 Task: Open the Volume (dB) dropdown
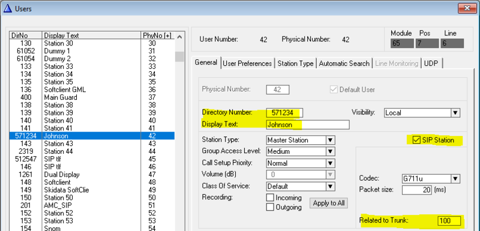click(331, 175)
